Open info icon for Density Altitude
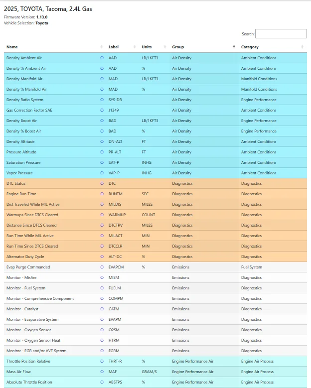The width and height of the screenshot is (311, 388). point(102,141)
